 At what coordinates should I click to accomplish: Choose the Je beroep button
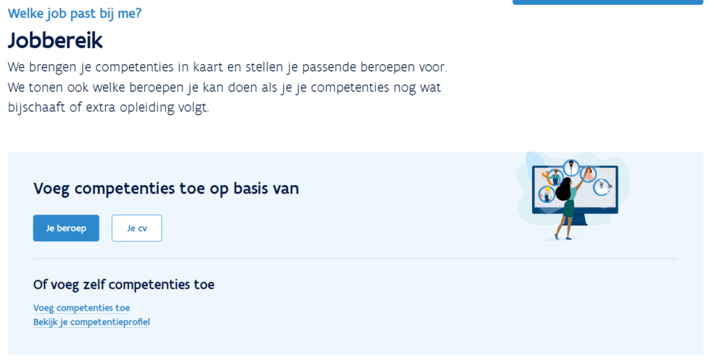pos(66,228)
